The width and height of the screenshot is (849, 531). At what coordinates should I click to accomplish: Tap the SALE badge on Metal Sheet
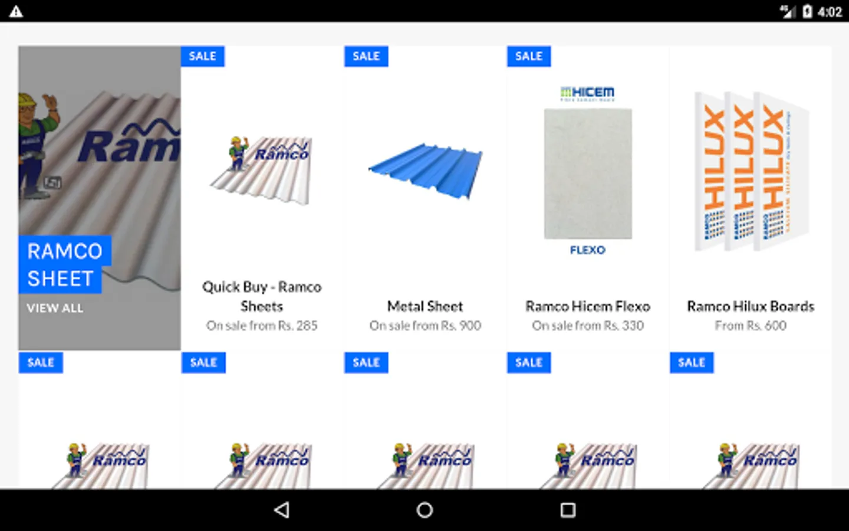[x=366, y=56]
